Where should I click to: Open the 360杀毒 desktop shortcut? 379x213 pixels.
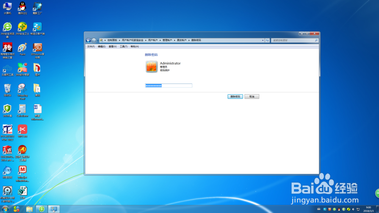[x=8, y=111]
